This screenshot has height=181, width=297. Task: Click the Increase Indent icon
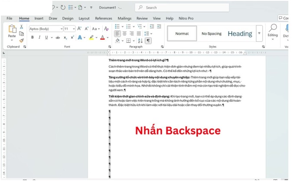pos(159,26)
